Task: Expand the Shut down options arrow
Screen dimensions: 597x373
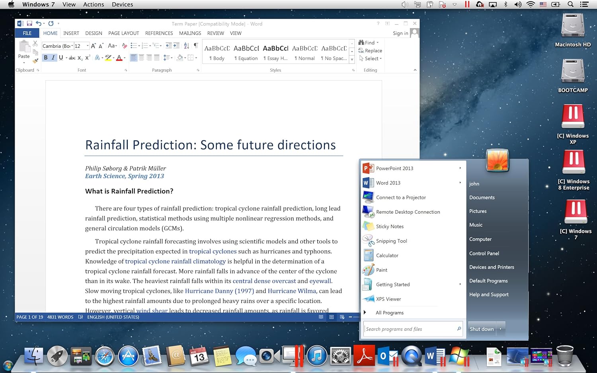Action: click(501, 329)
